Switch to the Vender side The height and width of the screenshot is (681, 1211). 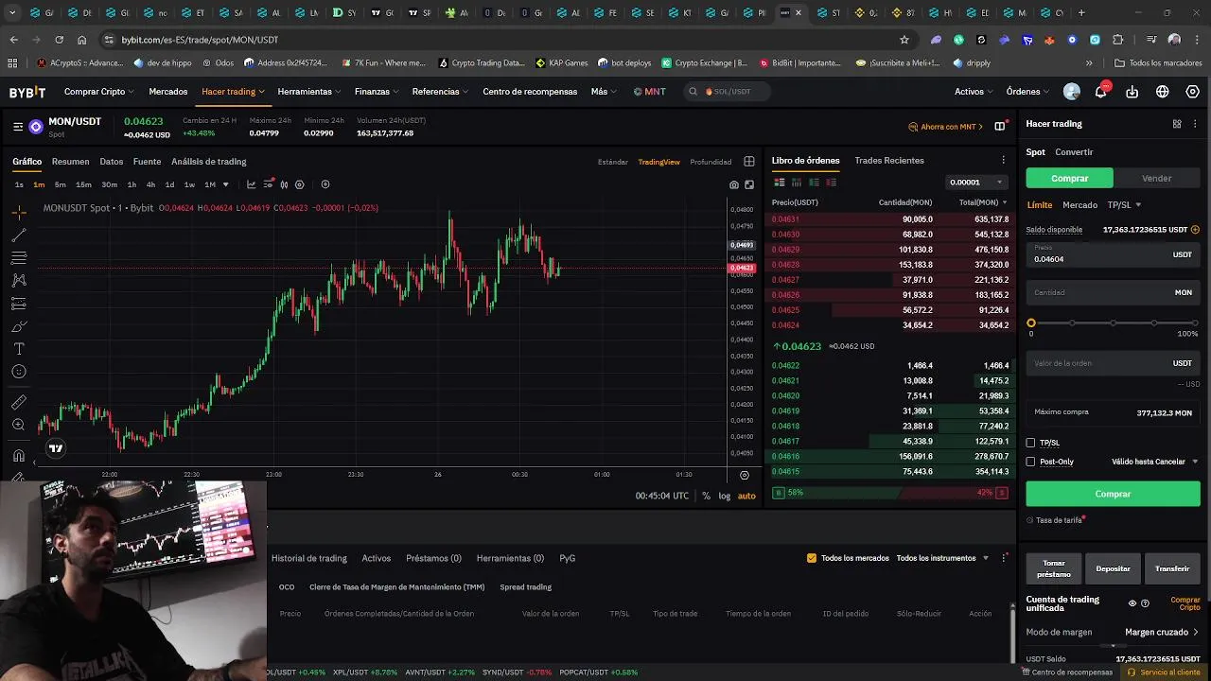coord(1156,178)
